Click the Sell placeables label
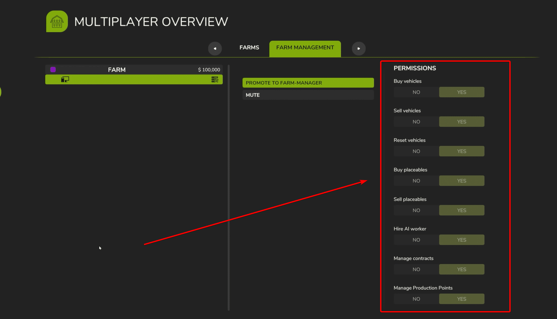 [x=410, y=199]
